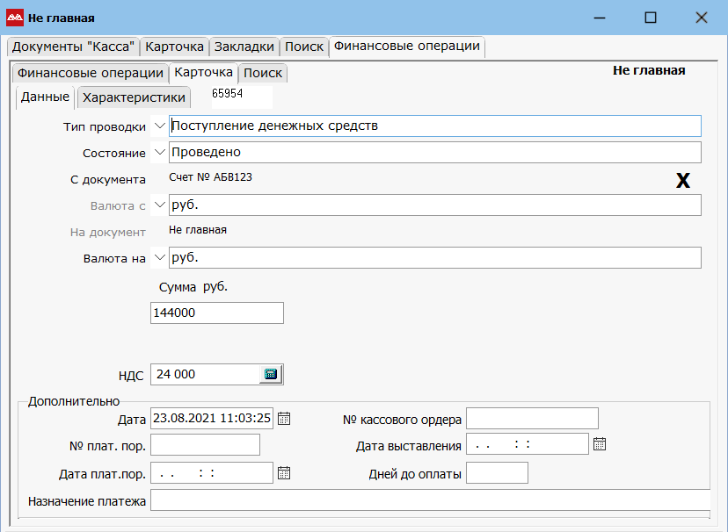Select the Данные tab
The height and width of the screenshot is (532, 728).
pos(45,97)
